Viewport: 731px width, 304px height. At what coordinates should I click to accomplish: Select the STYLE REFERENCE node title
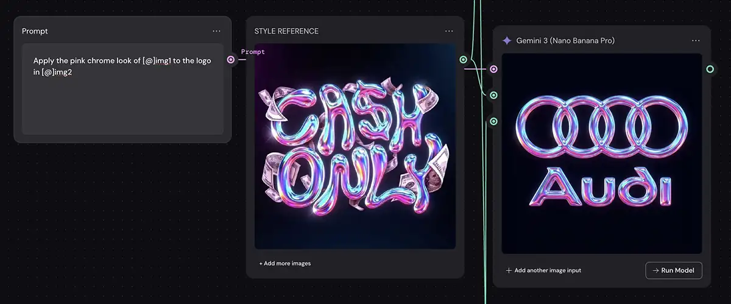(286, 31)
